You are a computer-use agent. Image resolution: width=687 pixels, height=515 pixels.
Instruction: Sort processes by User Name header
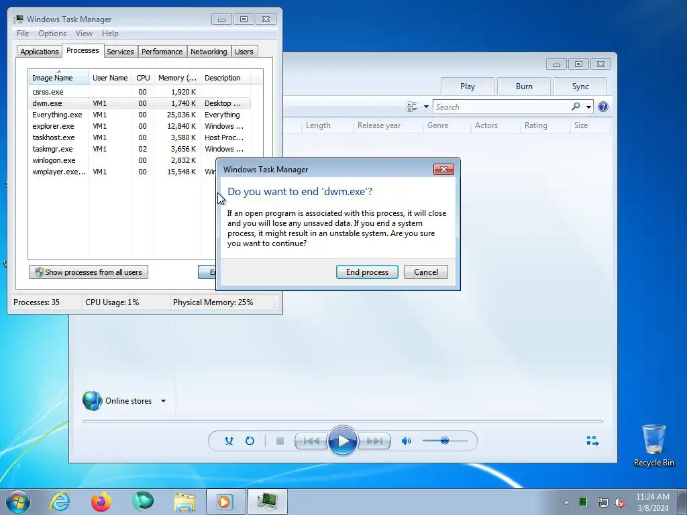coord(110,78)
